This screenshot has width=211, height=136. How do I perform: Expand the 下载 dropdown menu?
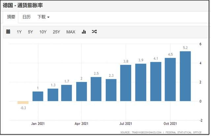point(43,17)
